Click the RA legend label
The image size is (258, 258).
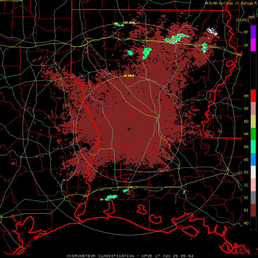point(246,147)
